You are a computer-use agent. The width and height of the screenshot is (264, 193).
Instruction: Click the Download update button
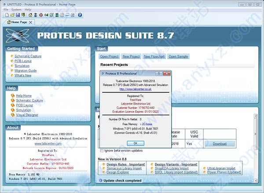click(x=220, y=144)
